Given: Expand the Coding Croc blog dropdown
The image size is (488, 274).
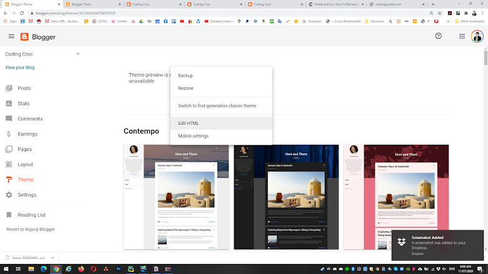Looking at the screenshot, I should pos(78,54).
